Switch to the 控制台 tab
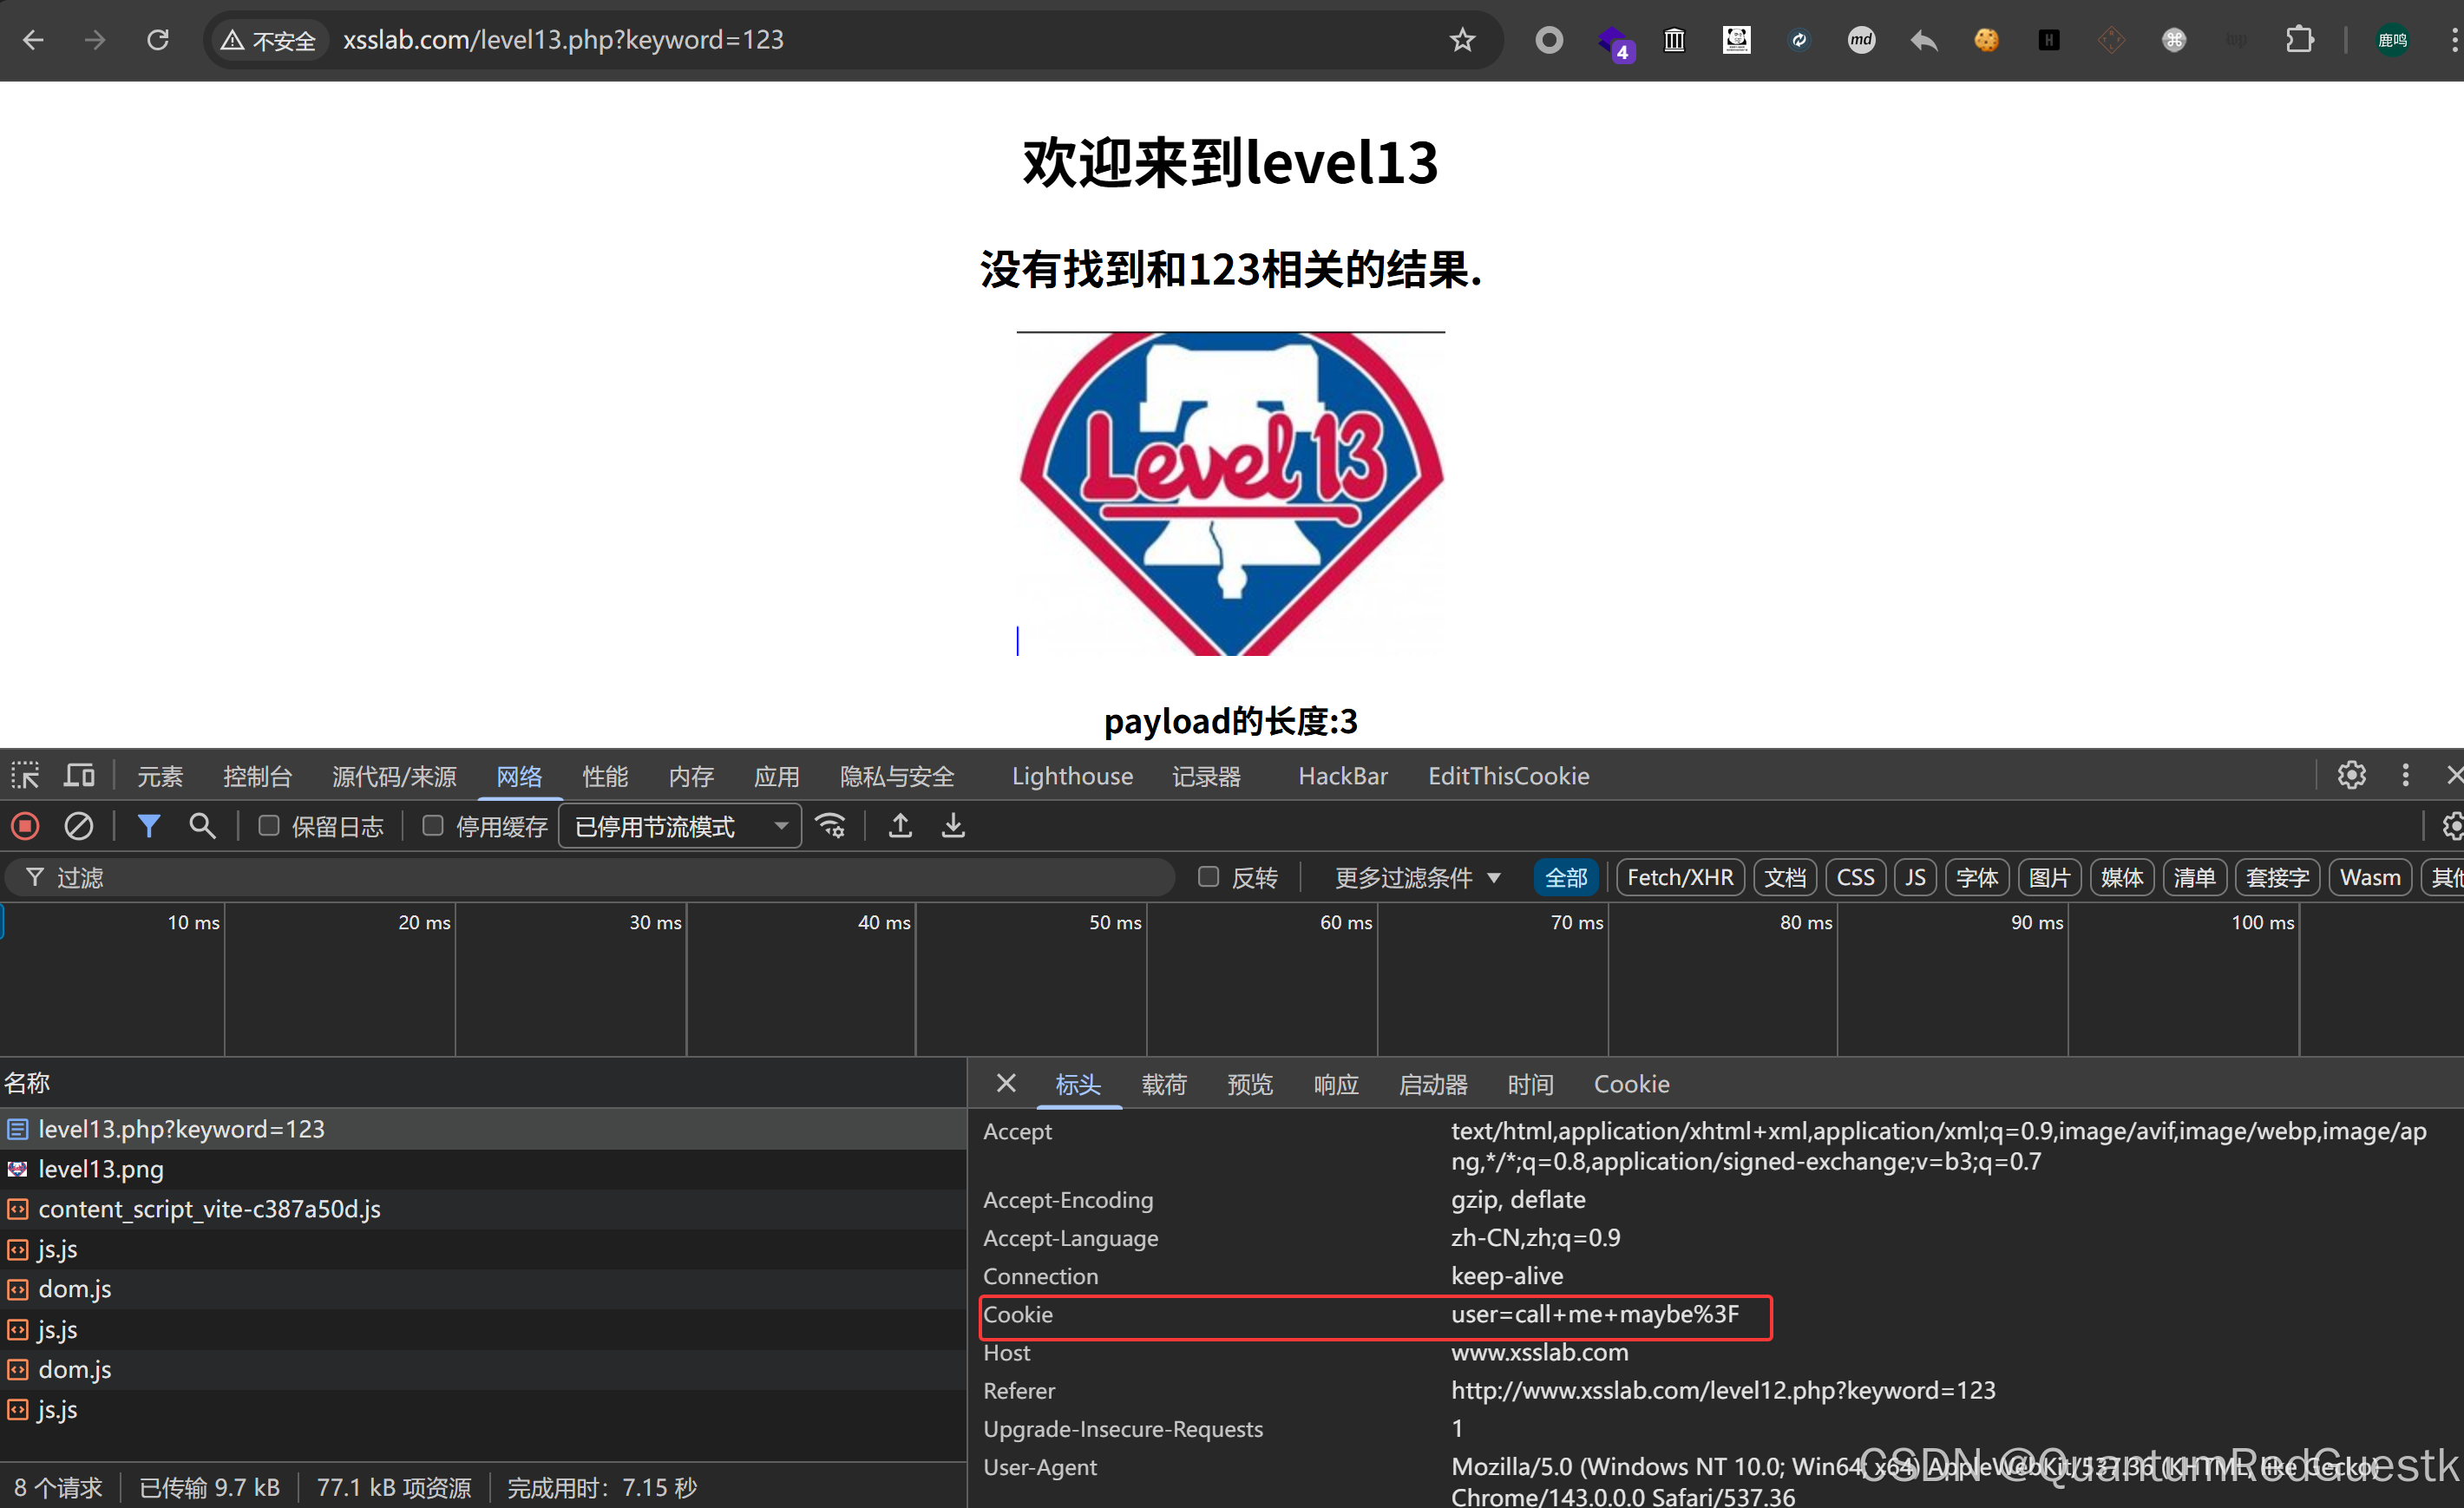Viewport: 2464px width, 1508px height. point(257,776)
